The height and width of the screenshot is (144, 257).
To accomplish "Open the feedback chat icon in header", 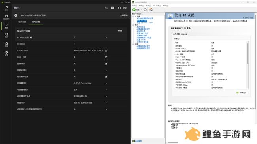I will tap(113, 8).
